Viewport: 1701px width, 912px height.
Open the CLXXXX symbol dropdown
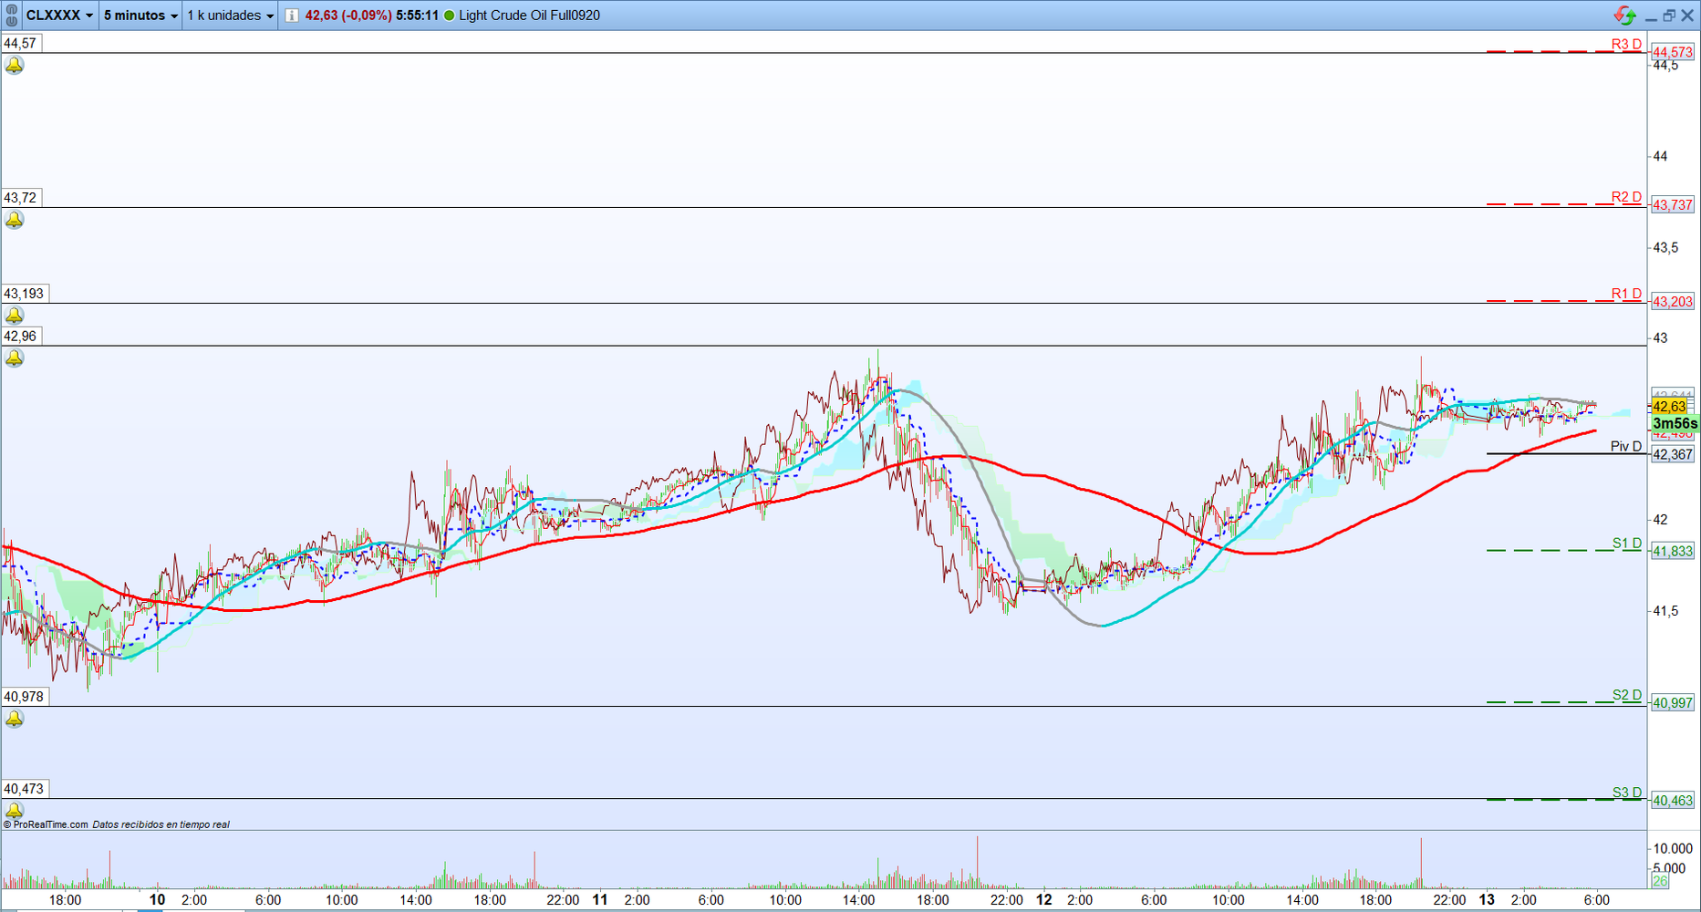point(59,16)
